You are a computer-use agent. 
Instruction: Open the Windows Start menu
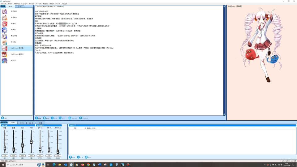tap(3, 165)
